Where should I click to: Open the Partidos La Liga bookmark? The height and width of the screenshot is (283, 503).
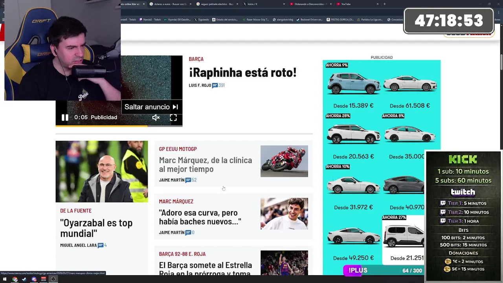point(370,19)
